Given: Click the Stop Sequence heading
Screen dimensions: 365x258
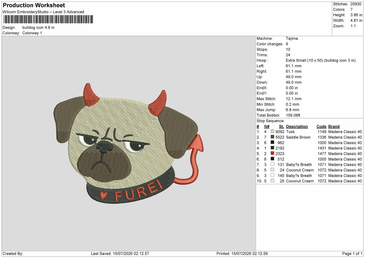Looking at the screenshot, I should (271, 121).
